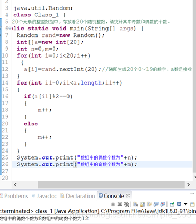Click the 'm++;' statement
This screenshot has width=196, height=224.
coord(45,137)
